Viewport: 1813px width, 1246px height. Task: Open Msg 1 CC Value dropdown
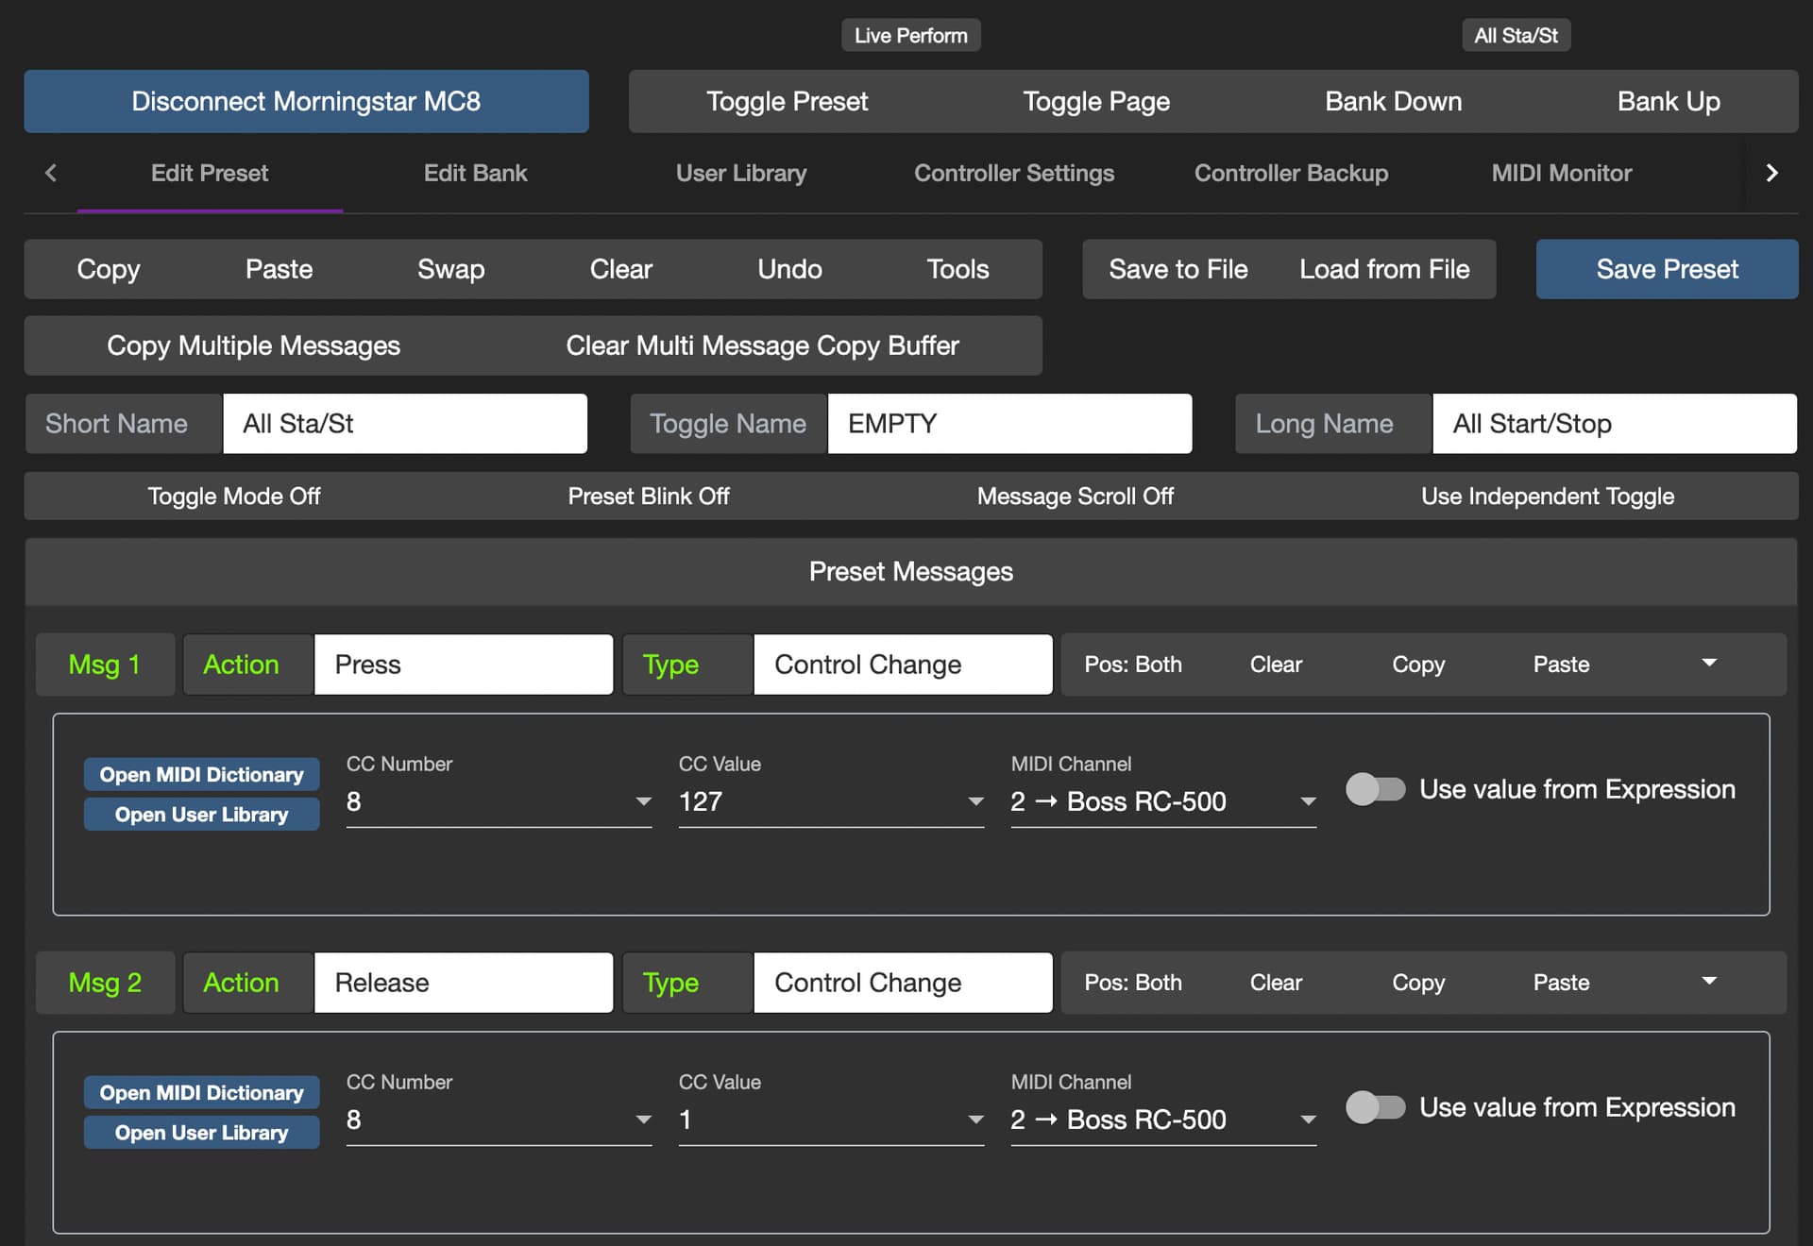click(x=831, y=801)
